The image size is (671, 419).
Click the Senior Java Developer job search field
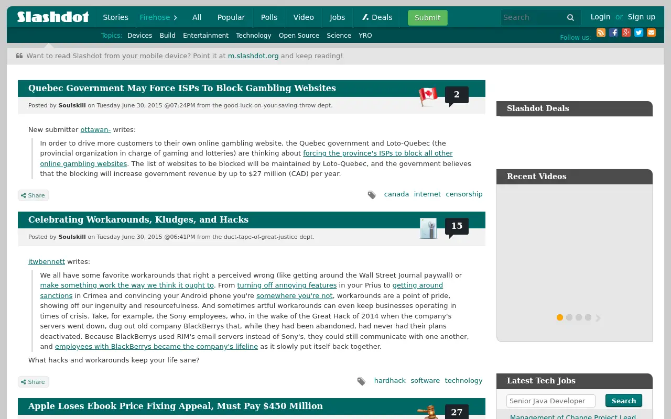click(551, 401)
